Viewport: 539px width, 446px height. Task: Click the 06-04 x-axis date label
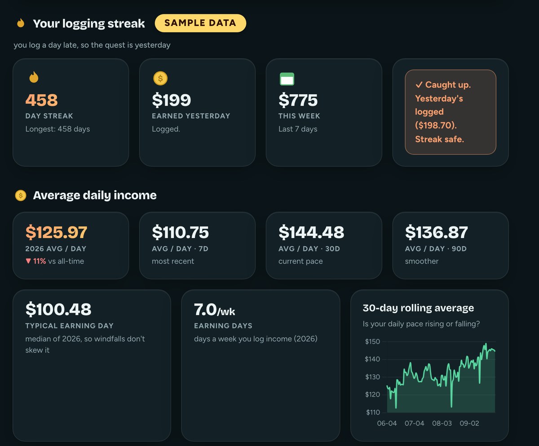click(x=387, y=423)
